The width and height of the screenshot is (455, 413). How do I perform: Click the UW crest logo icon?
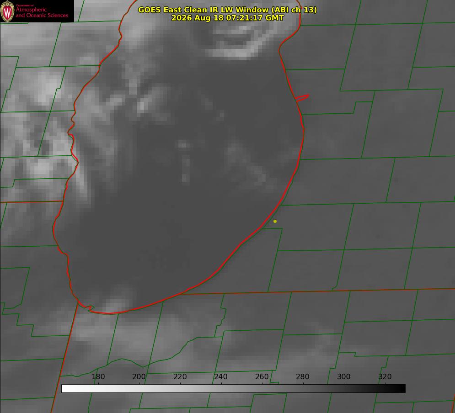point(7,11)
